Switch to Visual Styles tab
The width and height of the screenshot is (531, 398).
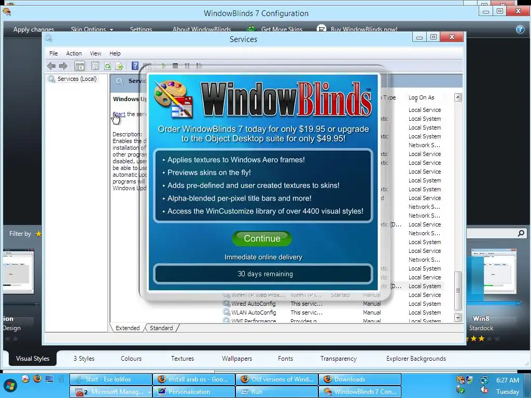[x=33, y=359]
